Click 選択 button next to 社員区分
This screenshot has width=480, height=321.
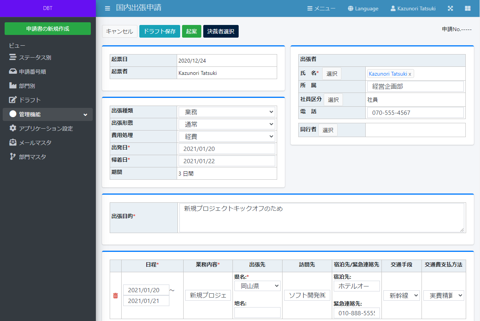(x=333, y=100)
